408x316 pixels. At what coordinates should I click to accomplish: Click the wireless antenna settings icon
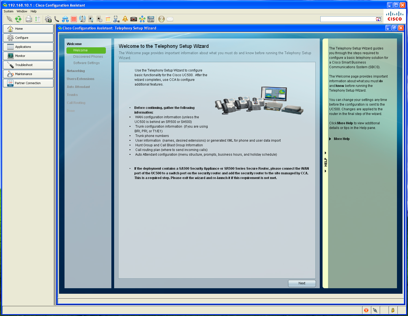(x=82, y=19)
